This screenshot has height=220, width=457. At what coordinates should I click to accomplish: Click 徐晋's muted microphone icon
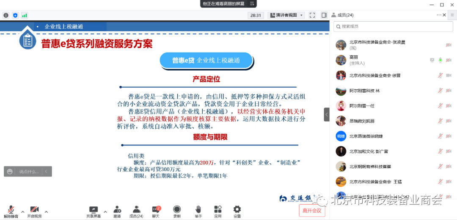(440, 75)
